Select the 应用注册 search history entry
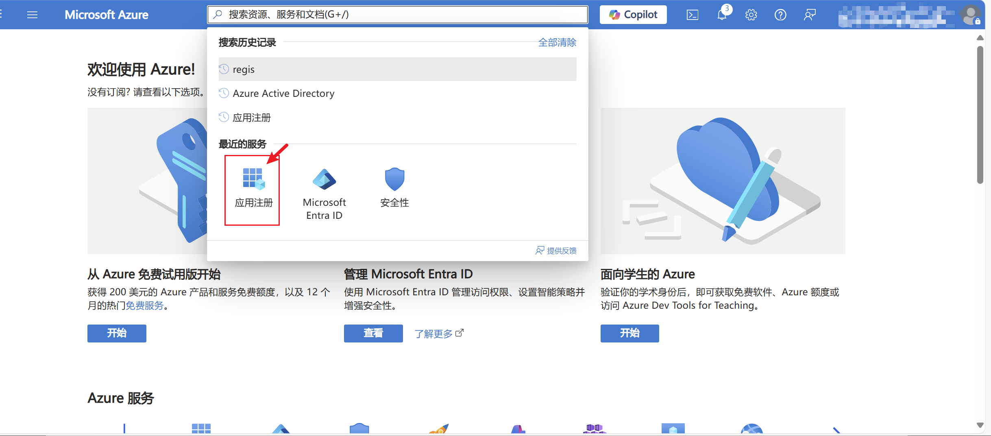Viewport: 991px width, 436px height. click(251, 118)
